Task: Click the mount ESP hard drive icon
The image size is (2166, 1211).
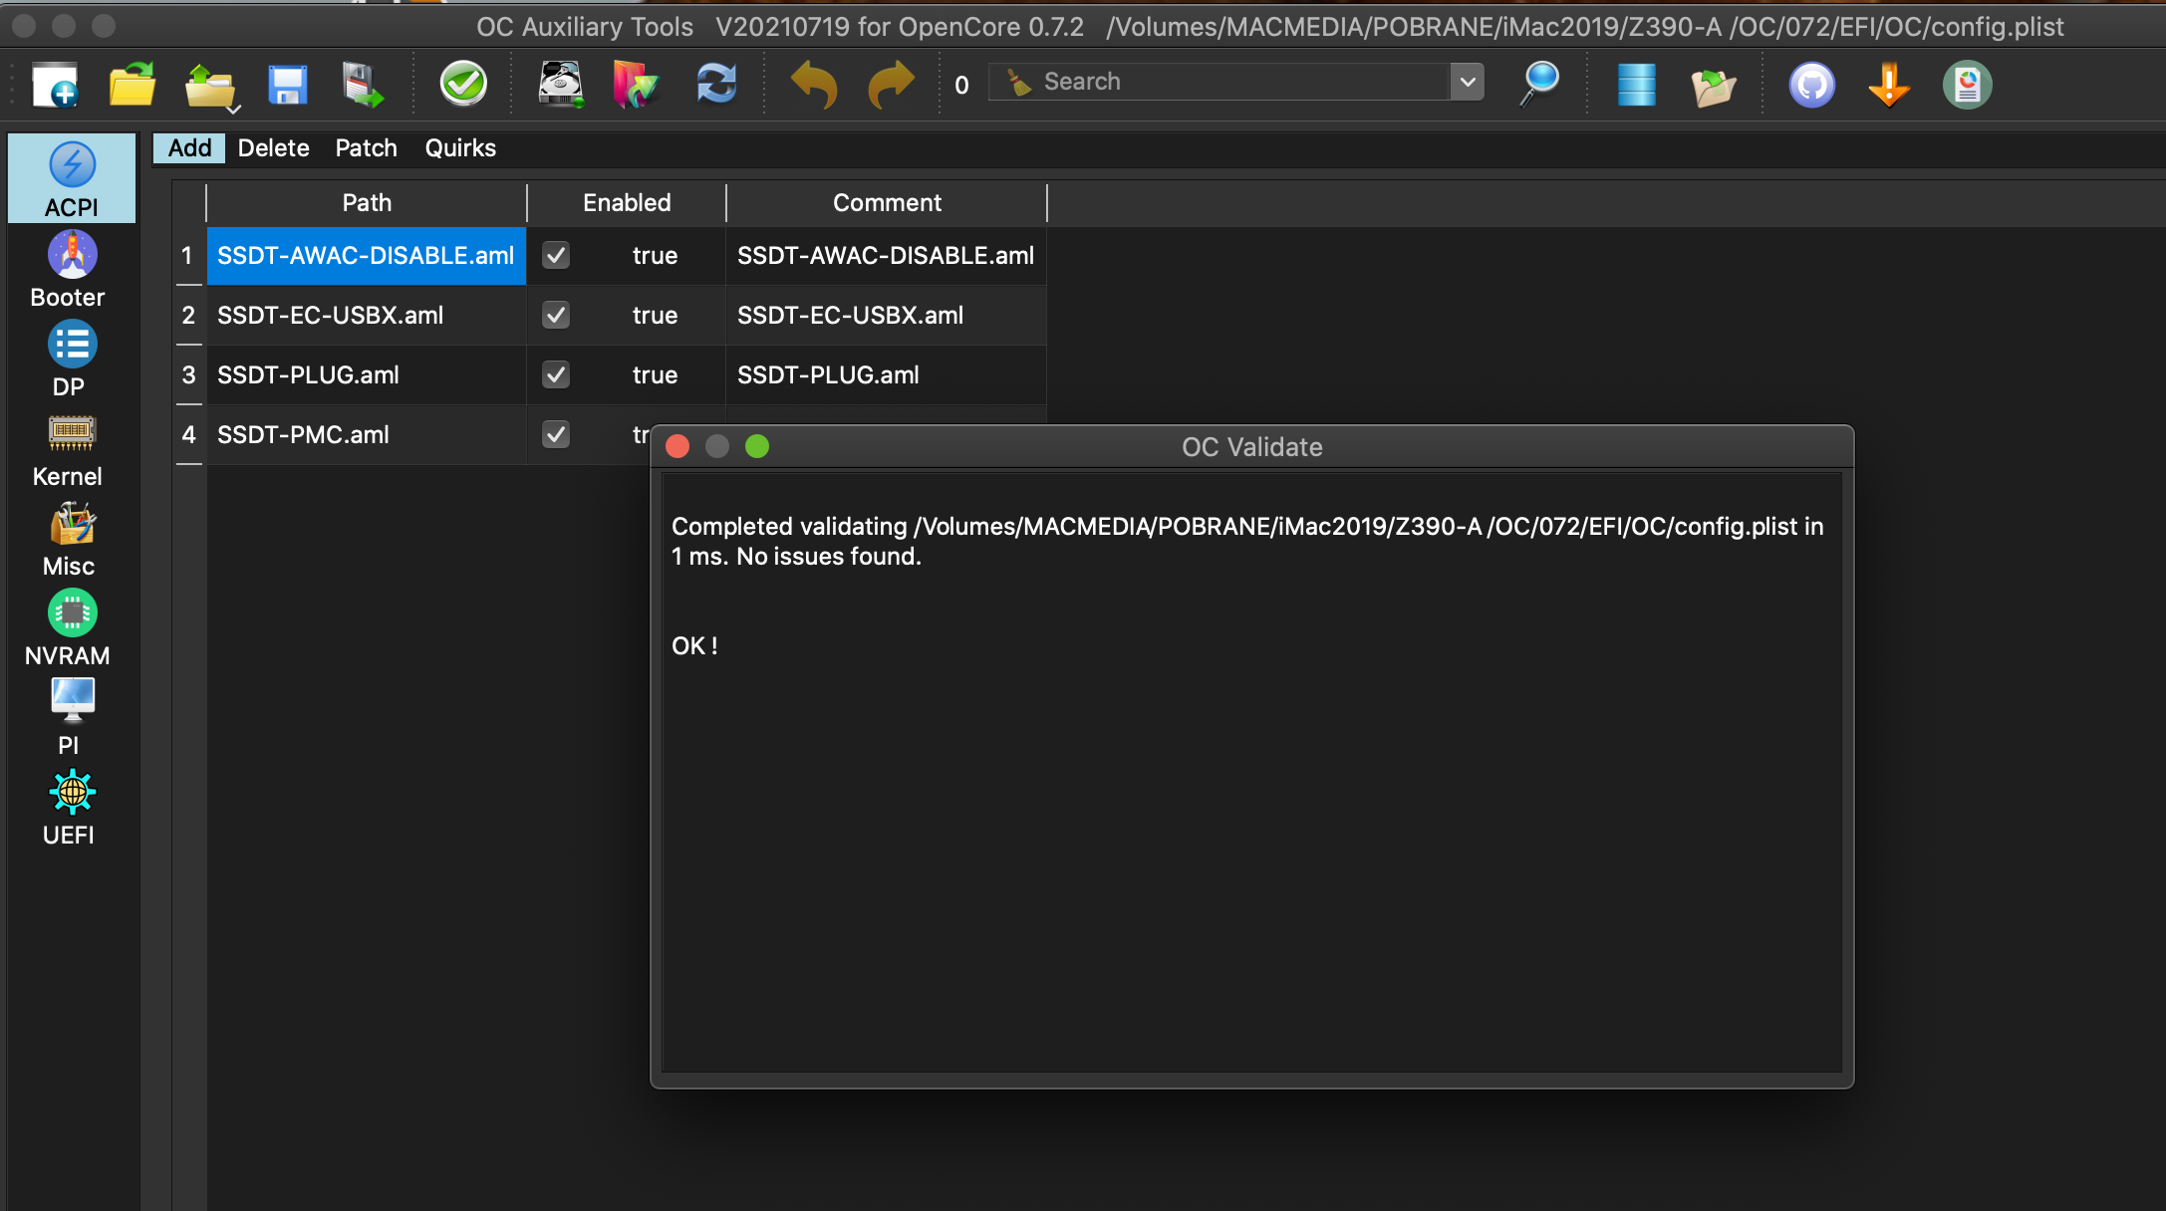Action: [561, 85]
